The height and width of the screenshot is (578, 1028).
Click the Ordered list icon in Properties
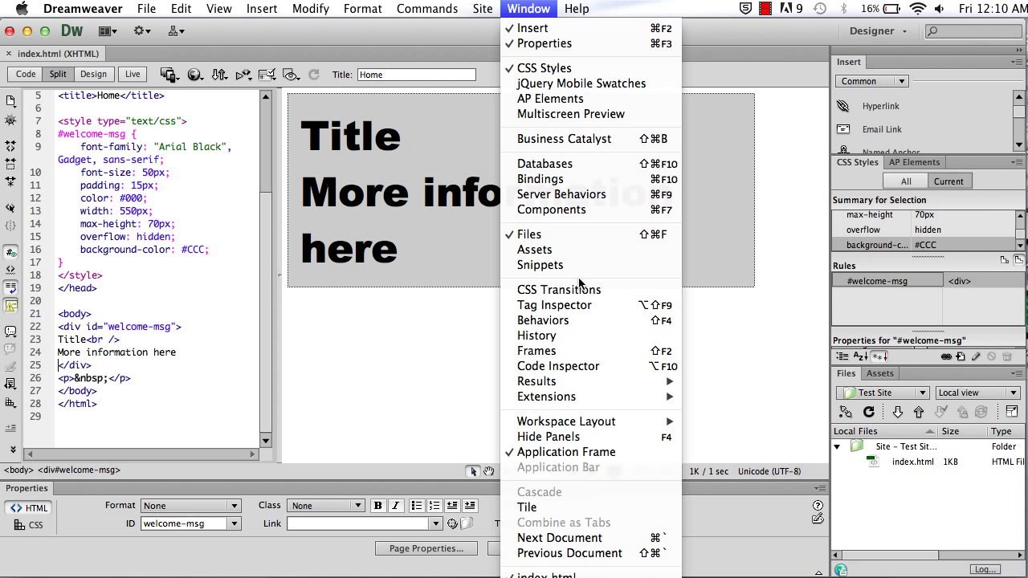pyautogui.click(x=434, y=506)
